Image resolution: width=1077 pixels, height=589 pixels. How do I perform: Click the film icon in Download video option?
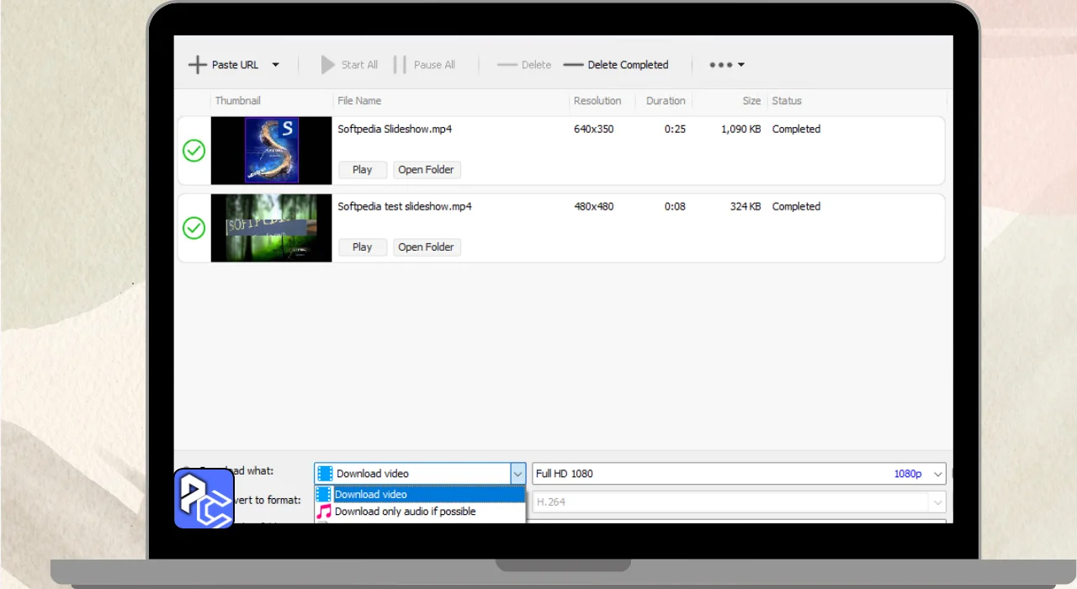[324, 495]
